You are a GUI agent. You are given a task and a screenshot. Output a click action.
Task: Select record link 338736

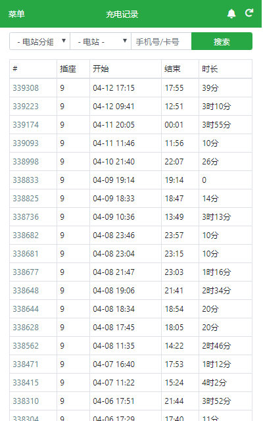[x=26, y=216]
